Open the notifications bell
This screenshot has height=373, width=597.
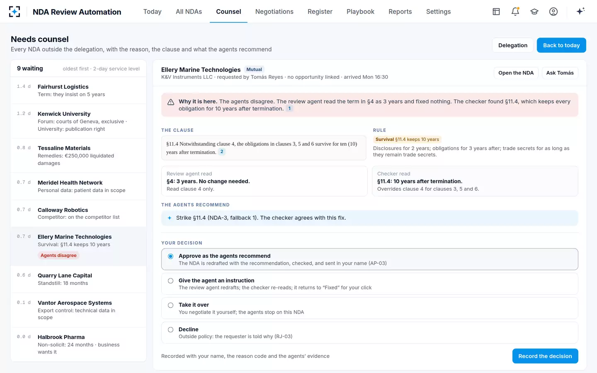[515, 12]
